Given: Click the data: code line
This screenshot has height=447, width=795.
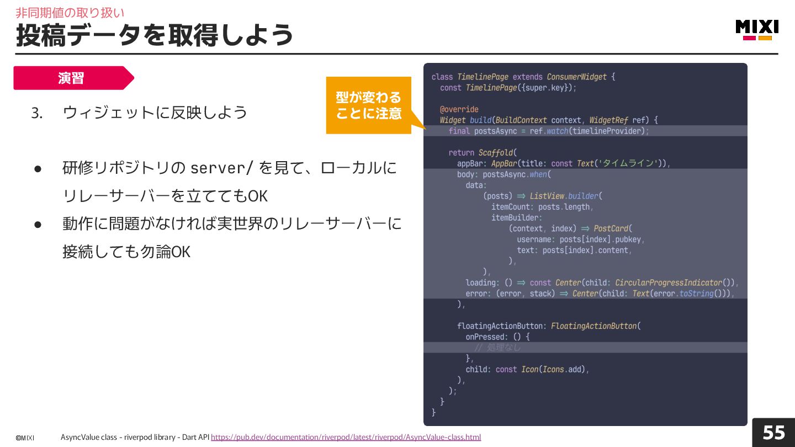Looking at the screenshot, I should (476, 185).
